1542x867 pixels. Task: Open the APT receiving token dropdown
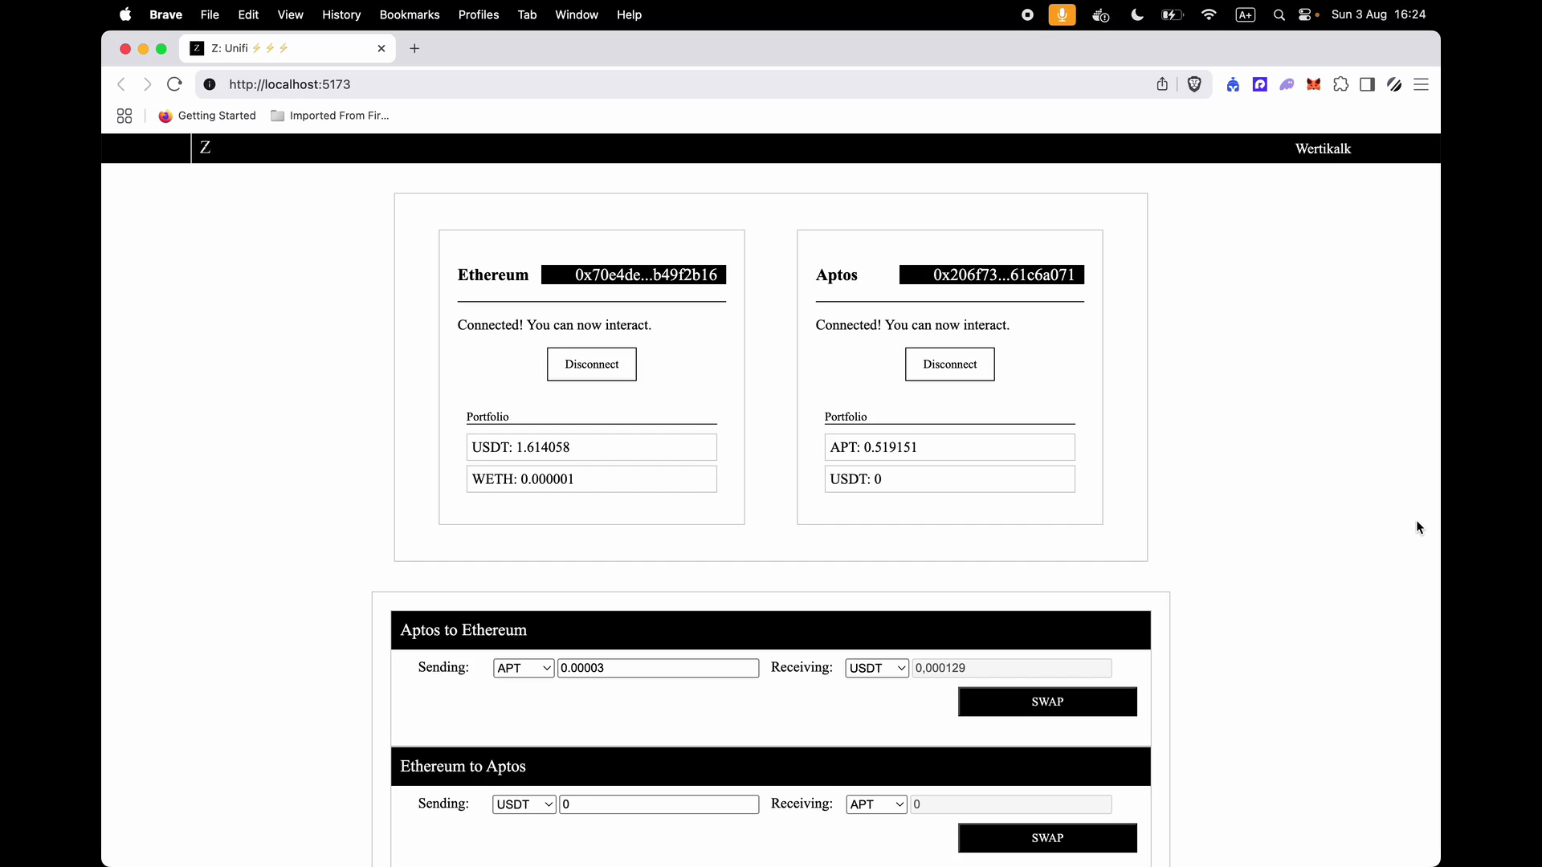click(x=876, y=804)
